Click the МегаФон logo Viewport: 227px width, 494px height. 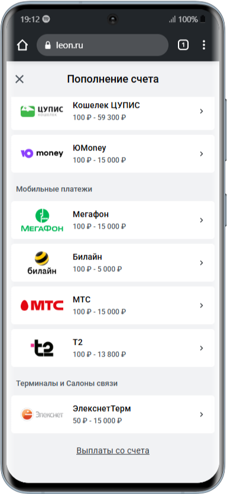(x=42, y=220)
